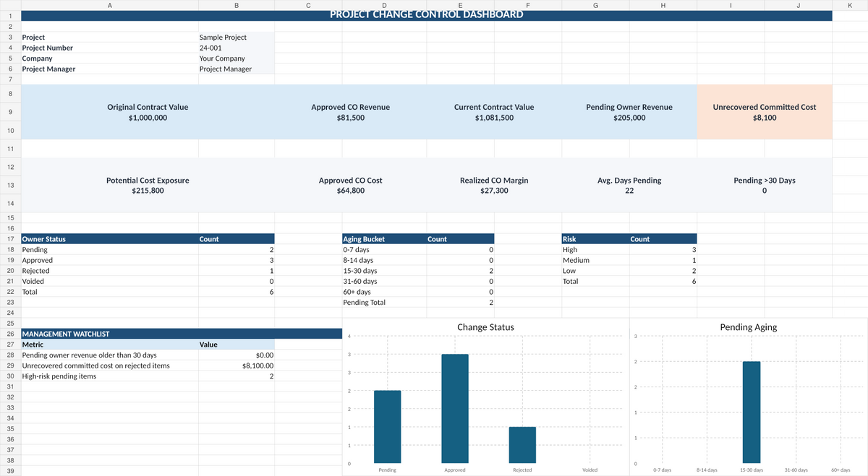This screenshot has height=476, width=868.
Task: Select the 15-30 days bar in Pending Aging chart
Action: (752, 412)
